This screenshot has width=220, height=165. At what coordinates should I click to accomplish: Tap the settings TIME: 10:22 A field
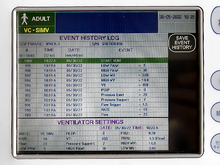tap(145, 128)
